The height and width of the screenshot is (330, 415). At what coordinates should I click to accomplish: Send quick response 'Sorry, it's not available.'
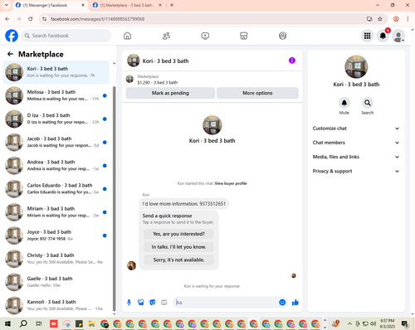[178, 260]
